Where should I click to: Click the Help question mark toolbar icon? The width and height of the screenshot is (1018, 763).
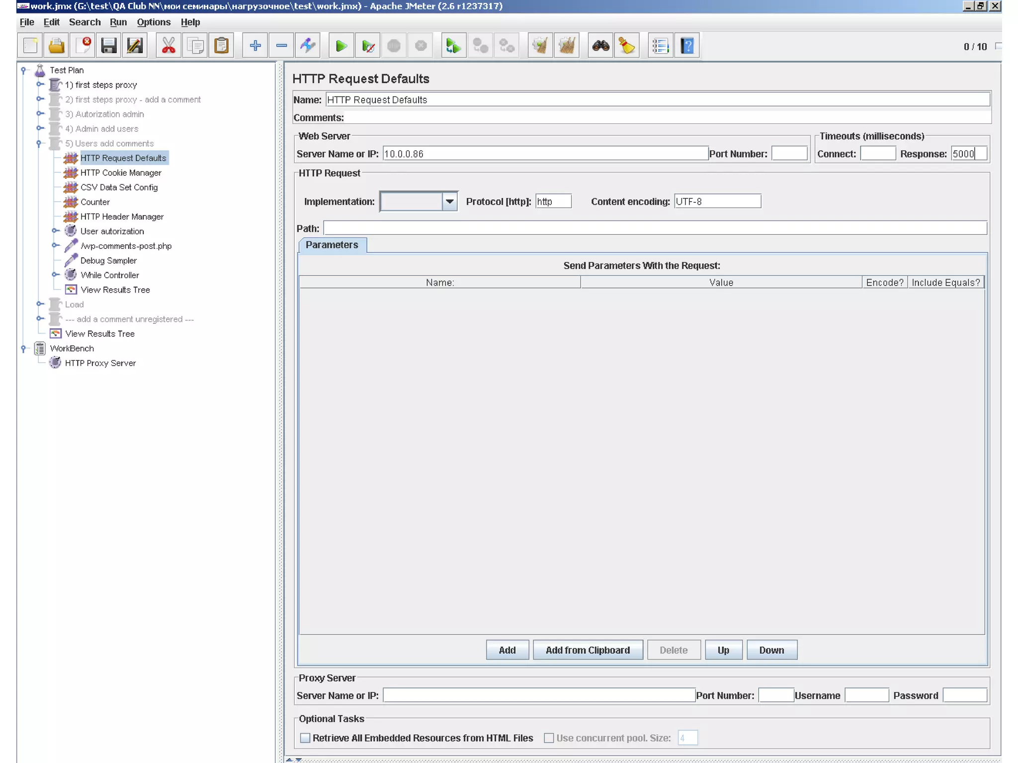pos(687,46)
